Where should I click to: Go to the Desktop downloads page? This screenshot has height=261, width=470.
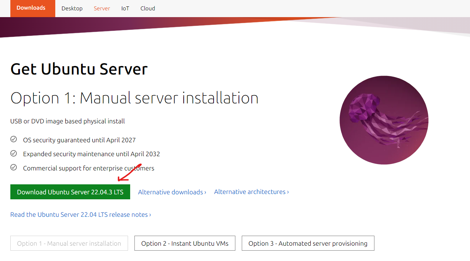(72, 8)
